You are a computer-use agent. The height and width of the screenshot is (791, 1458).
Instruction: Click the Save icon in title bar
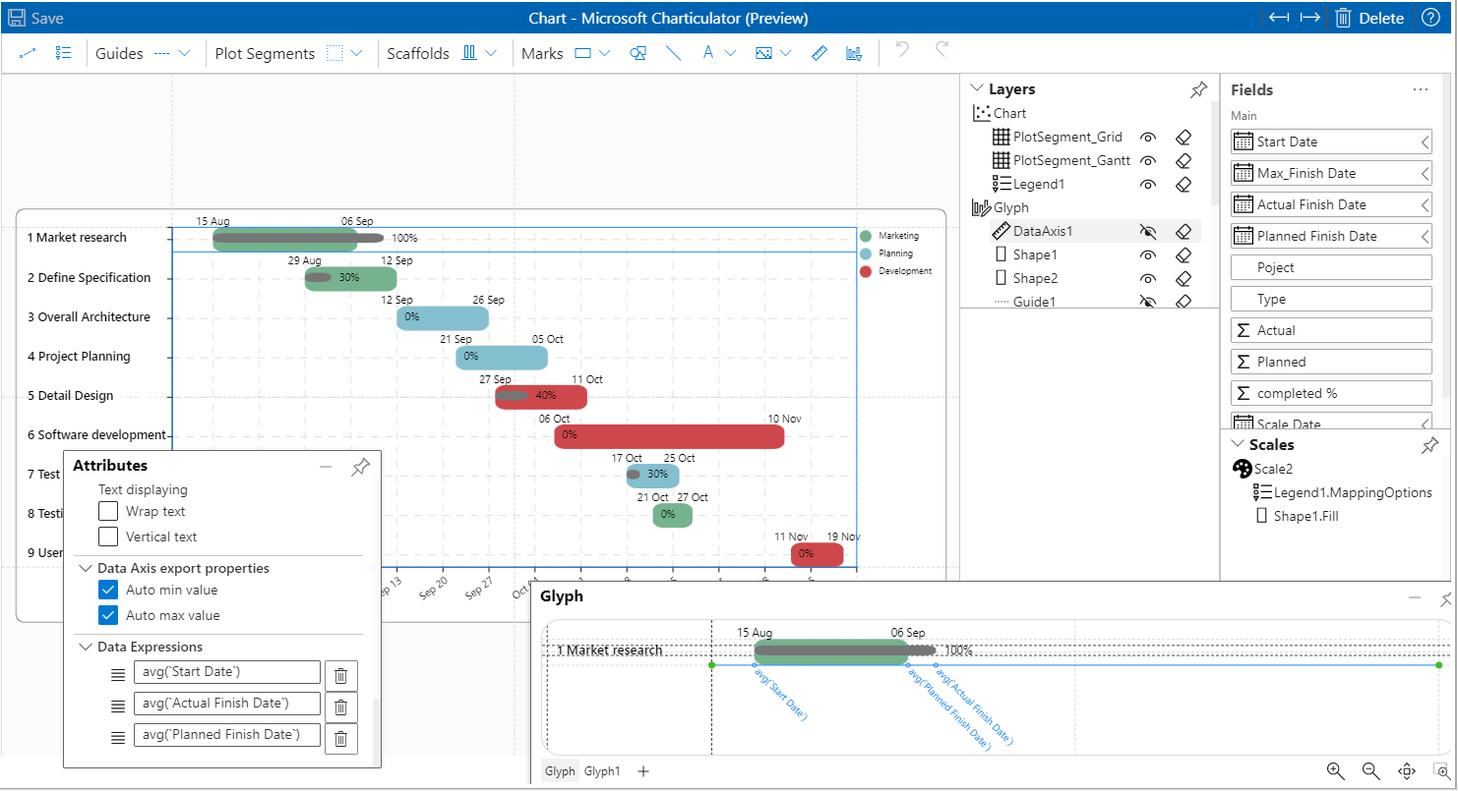click(17, 18)
